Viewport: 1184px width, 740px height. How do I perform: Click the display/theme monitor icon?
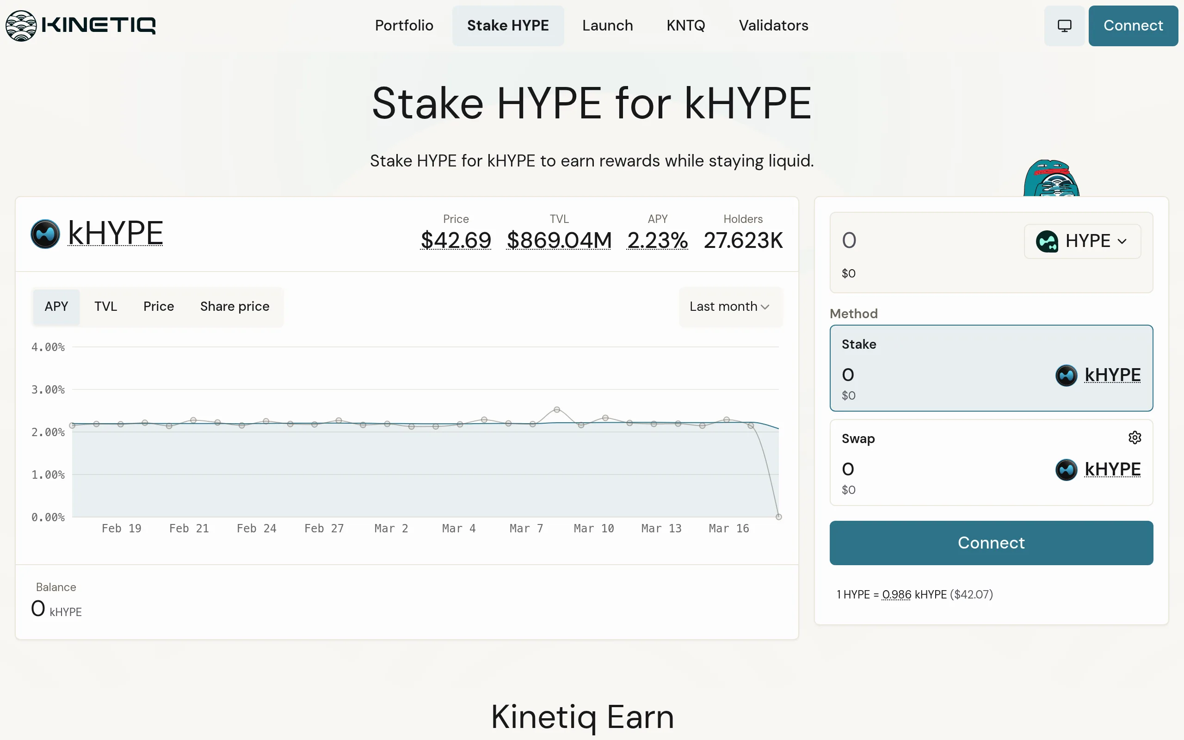tap(1064, 25)
